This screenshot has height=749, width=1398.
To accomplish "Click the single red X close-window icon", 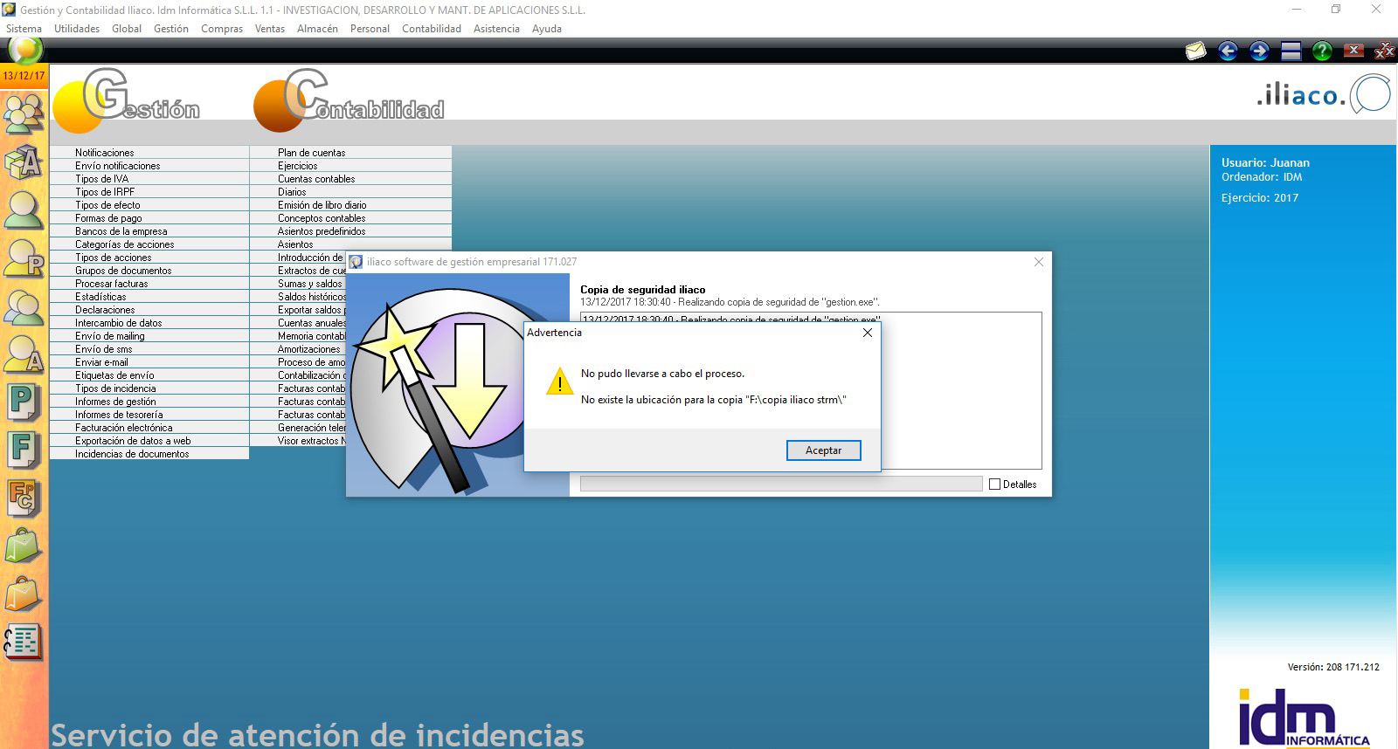I will pyautogui.click(x=1353, y=51).
